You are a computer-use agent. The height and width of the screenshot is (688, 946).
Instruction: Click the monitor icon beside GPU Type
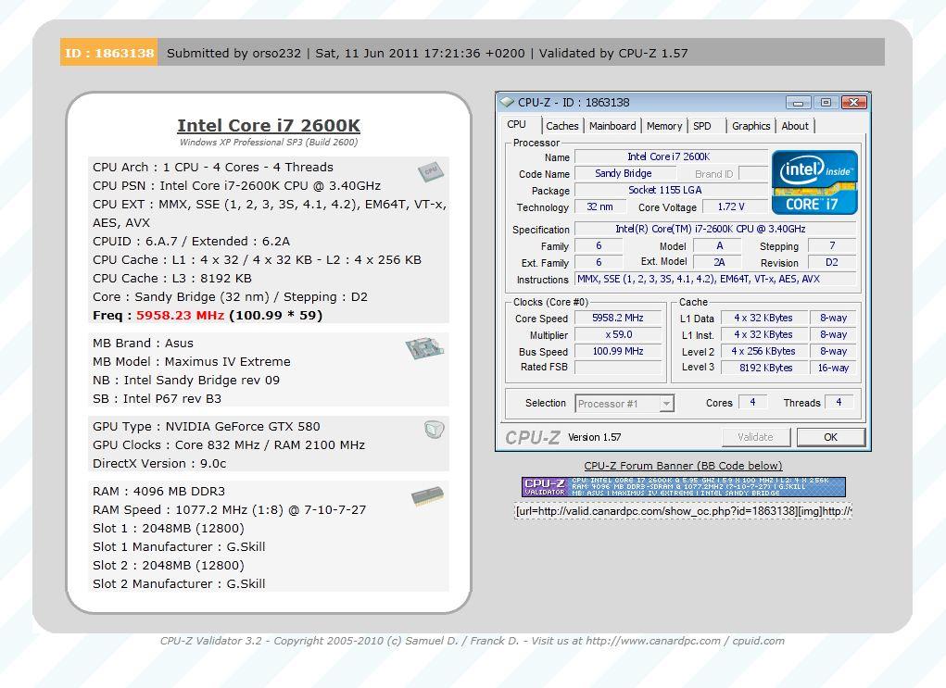(434, 430)
